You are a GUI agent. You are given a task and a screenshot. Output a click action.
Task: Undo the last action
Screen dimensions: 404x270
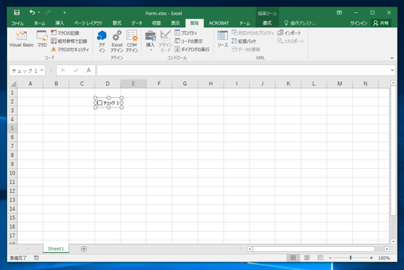click(32, 12)
